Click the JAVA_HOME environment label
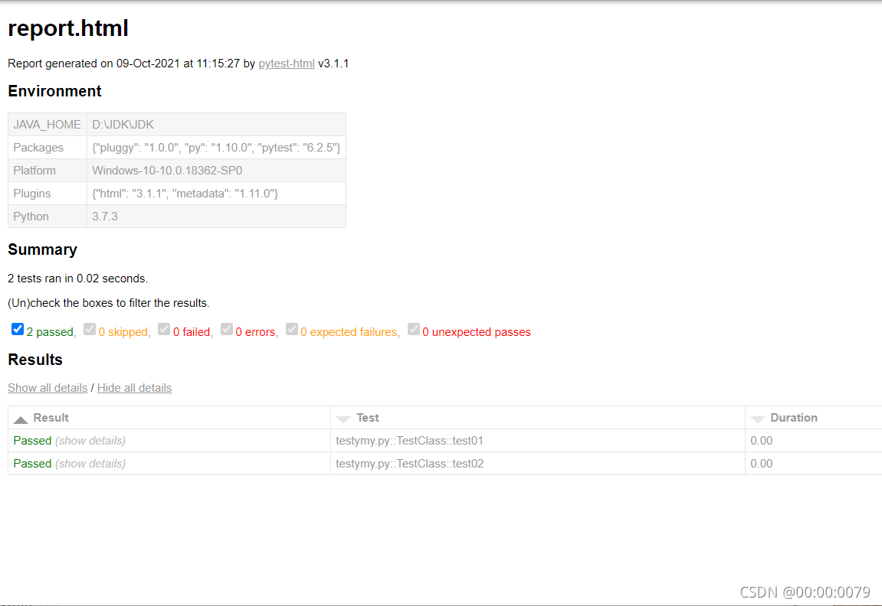882x606 pixels. coord(48,125)
